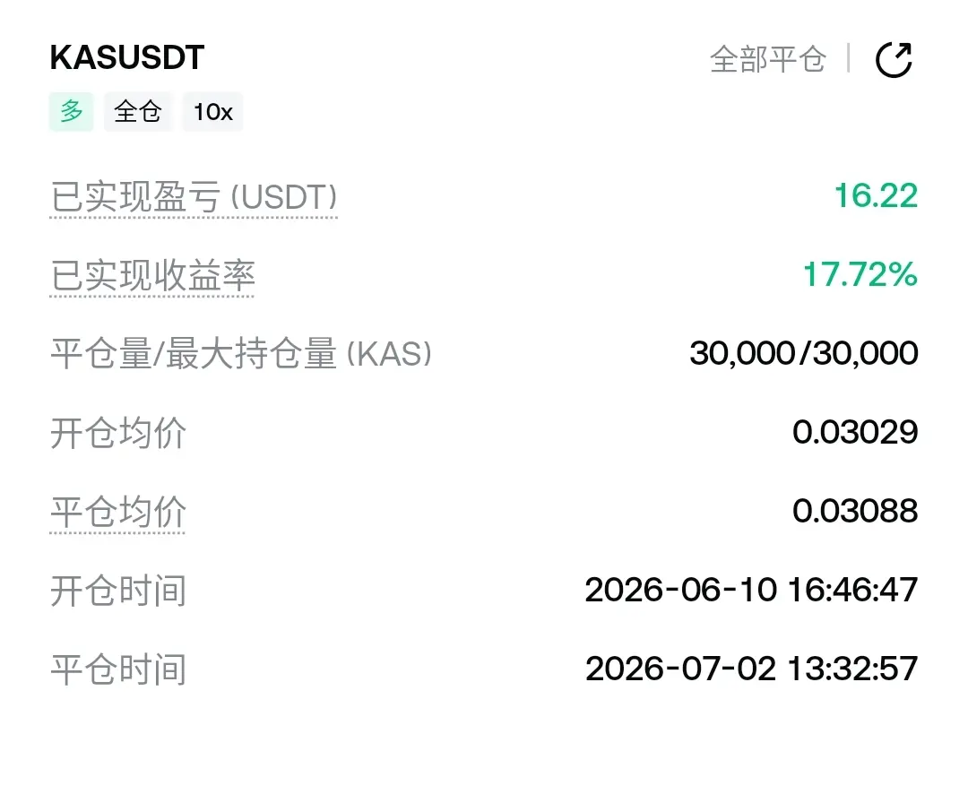This screenshot has width=968, height=803.
Task: Show explanation for 已实现盈亏 (USDT)
Action: [x=194, y=197]
